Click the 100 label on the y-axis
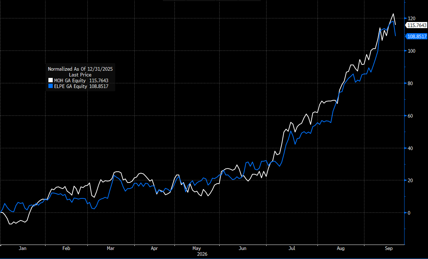This screenshot has width=428, height=259. click(411, 51)
